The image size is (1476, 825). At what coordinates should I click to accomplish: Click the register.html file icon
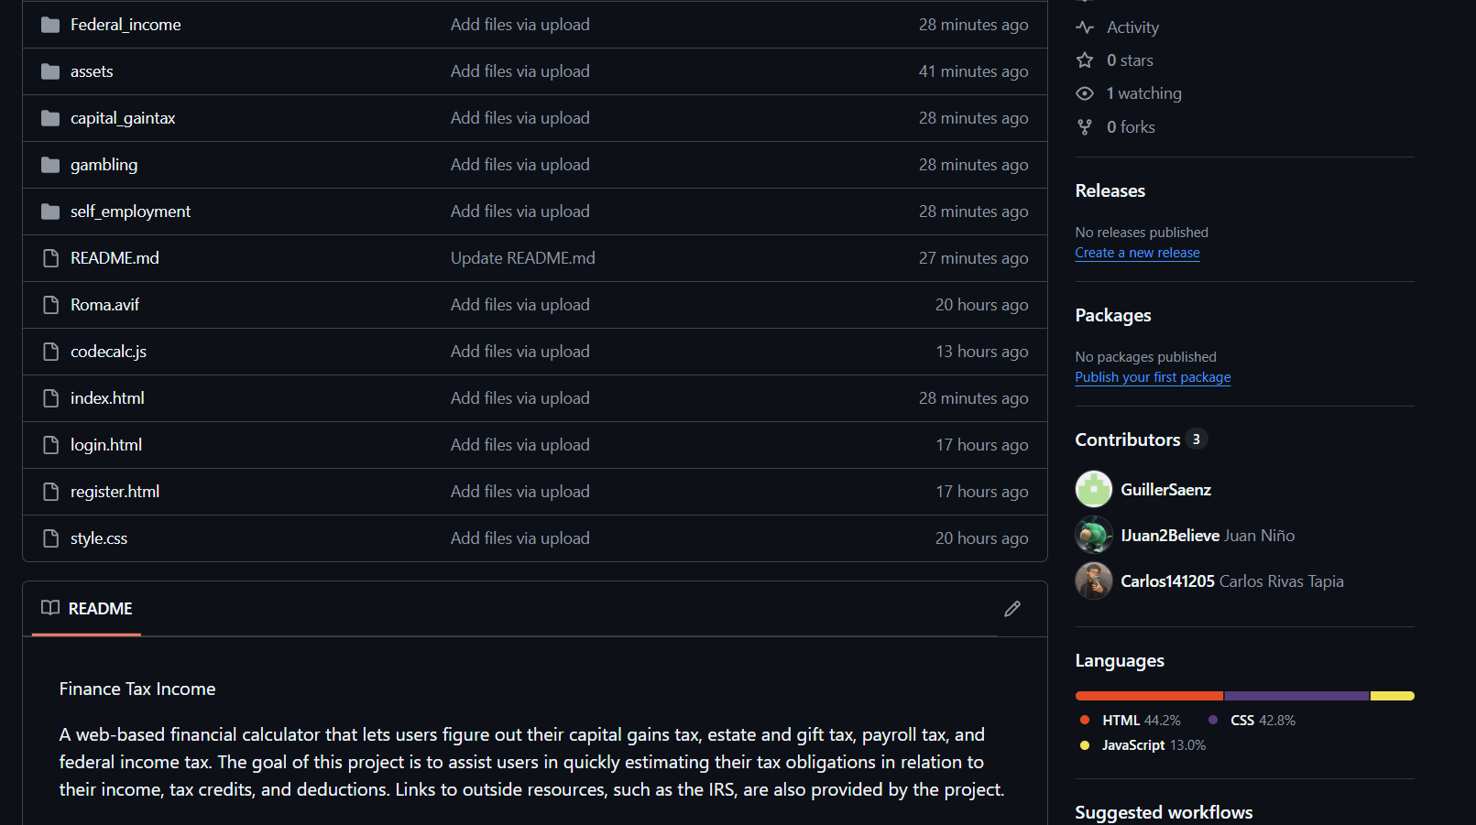[x=51, y=492]
